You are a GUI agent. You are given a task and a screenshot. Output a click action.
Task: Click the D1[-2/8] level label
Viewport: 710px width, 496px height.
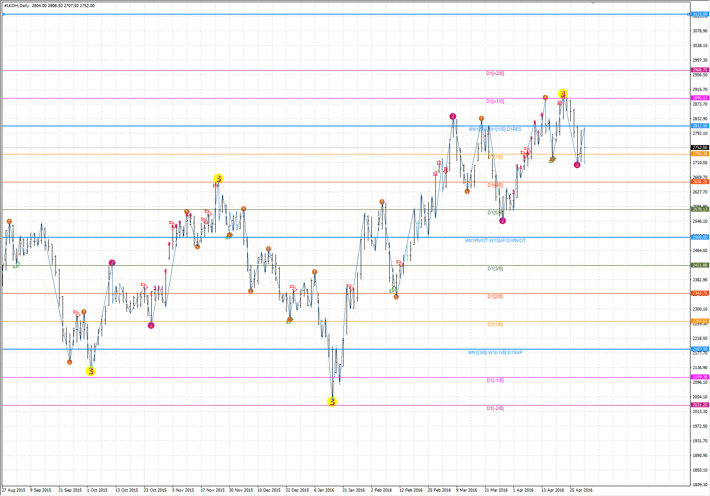click(495, 409)
